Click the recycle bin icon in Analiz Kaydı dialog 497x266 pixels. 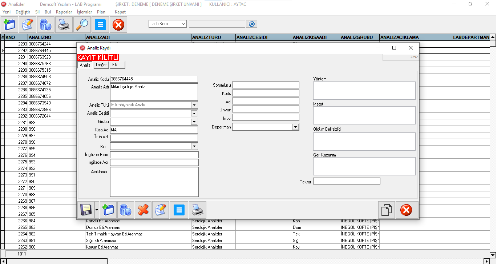126,210
